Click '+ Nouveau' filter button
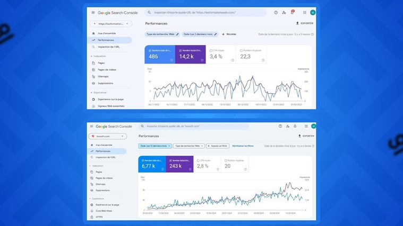 (x=229, y=34)
